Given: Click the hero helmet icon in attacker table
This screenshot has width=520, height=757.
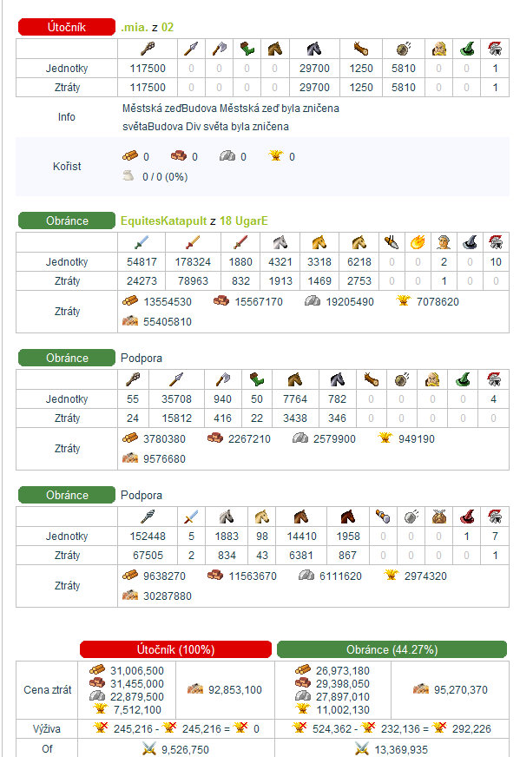Looking at the screenshot, I should click(x=495, y=49).
